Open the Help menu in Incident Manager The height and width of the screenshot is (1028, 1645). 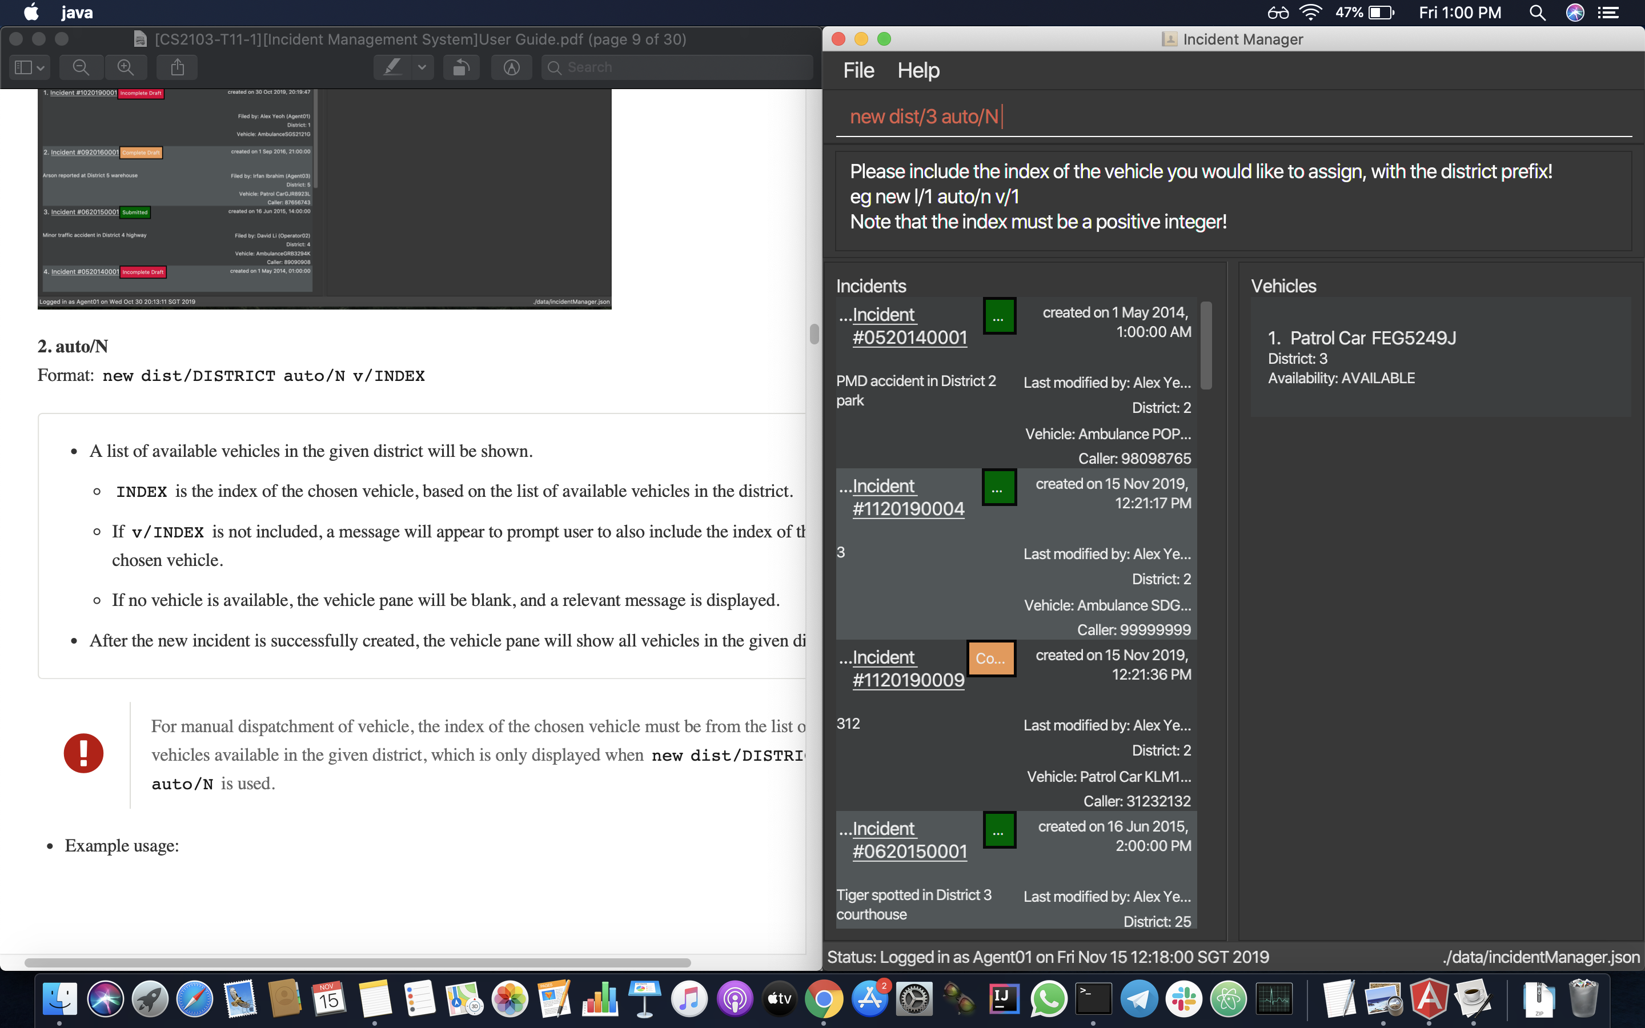point(918,70)
